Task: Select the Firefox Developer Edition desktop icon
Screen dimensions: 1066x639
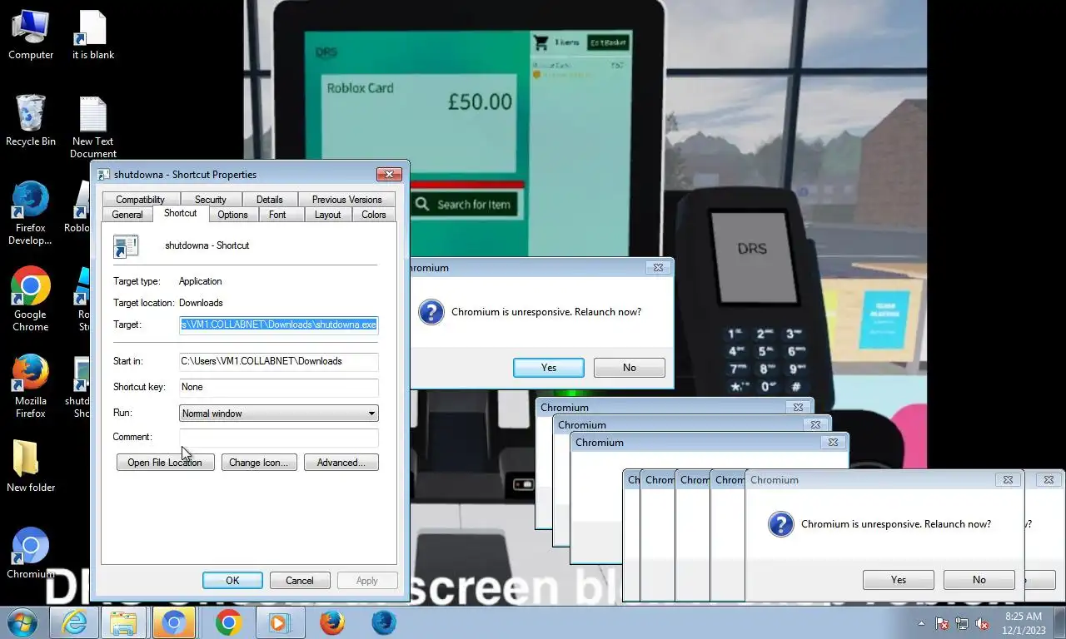Action: pos(31,214)
